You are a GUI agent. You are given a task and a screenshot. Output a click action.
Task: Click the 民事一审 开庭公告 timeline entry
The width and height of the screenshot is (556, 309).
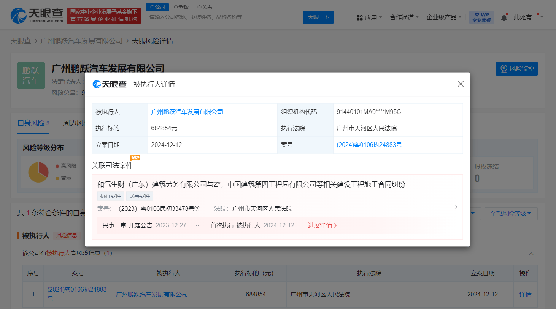145,225
